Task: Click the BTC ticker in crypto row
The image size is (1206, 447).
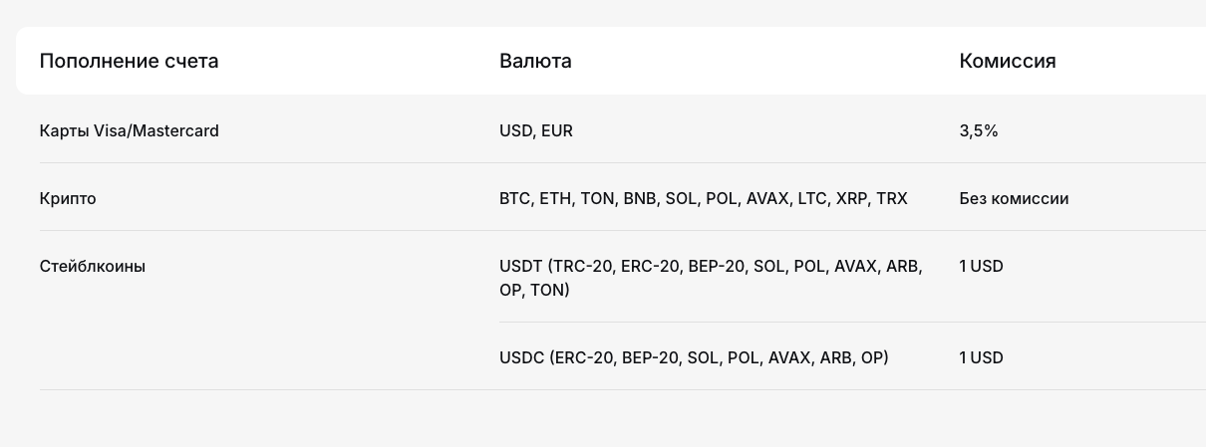Action: point(514,198)
